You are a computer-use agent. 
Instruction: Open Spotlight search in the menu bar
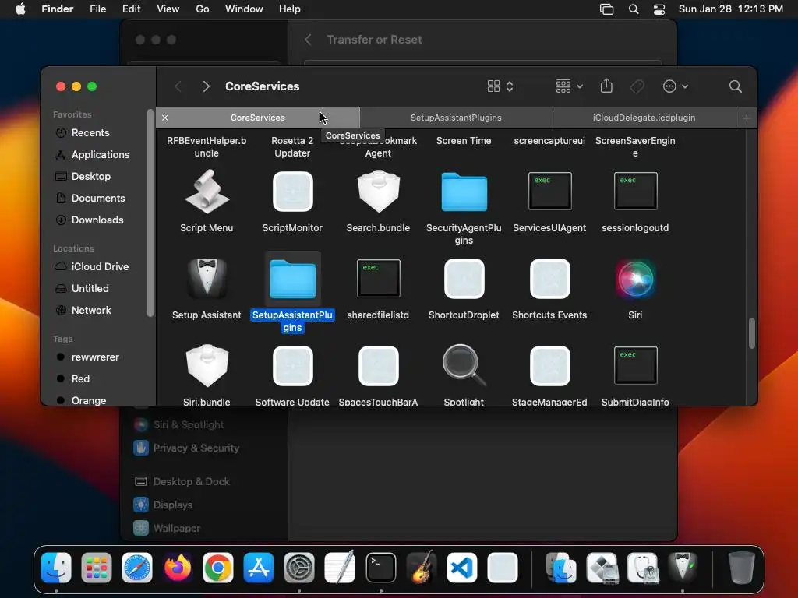(633, 9)
